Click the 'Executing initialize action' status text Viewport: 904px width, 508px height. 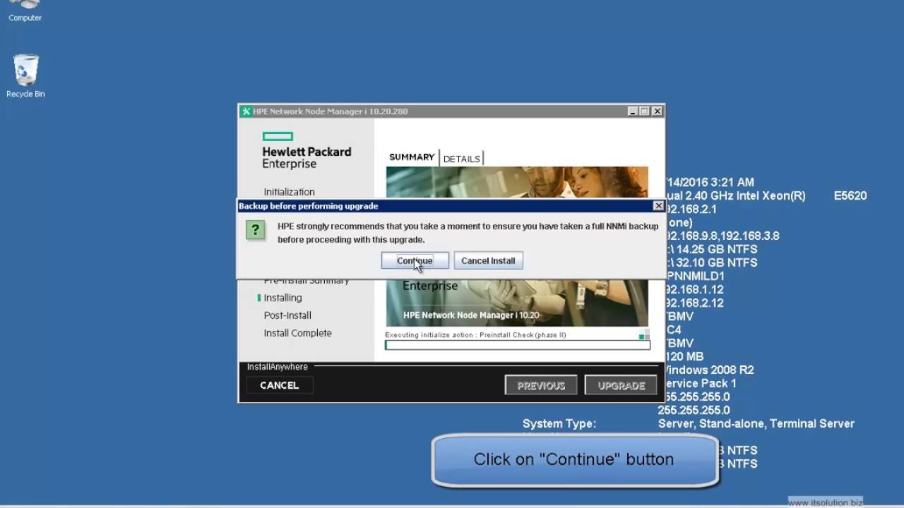click(x=475, y=335)
